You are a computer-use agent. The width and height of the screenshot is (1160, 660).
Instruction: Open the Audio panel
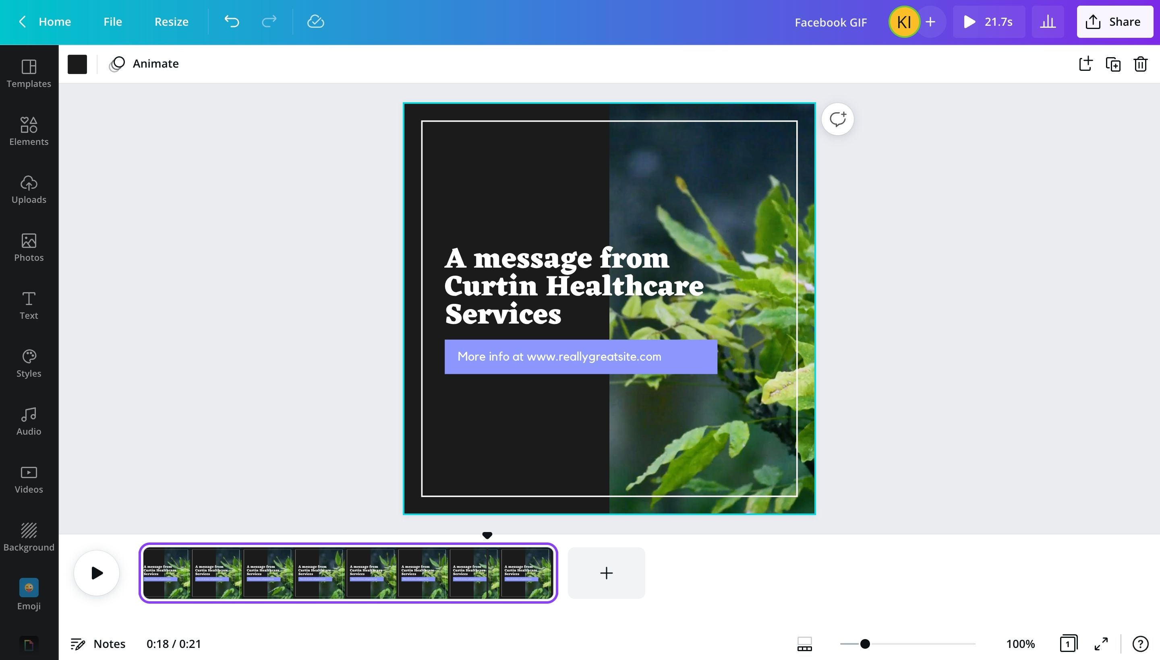point(29,421)
